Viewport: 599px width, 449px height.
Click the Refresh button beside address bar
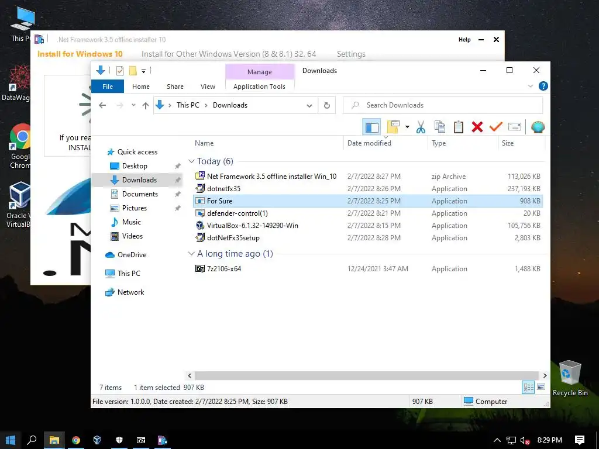tap(326, 105)
